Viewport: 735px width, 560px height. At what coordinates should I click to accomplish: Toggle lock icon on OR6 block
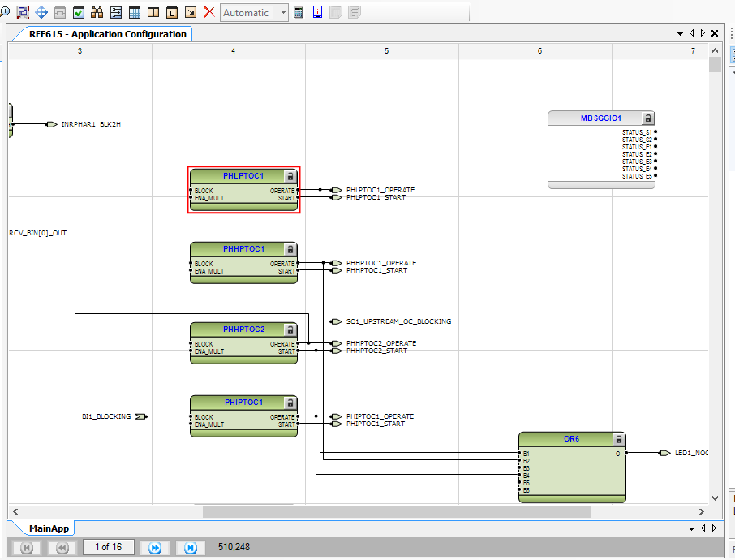point(619,439)
